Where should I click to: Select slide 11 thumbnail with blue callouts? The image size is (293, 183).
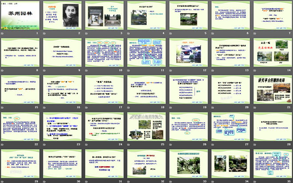click(146, 52)
